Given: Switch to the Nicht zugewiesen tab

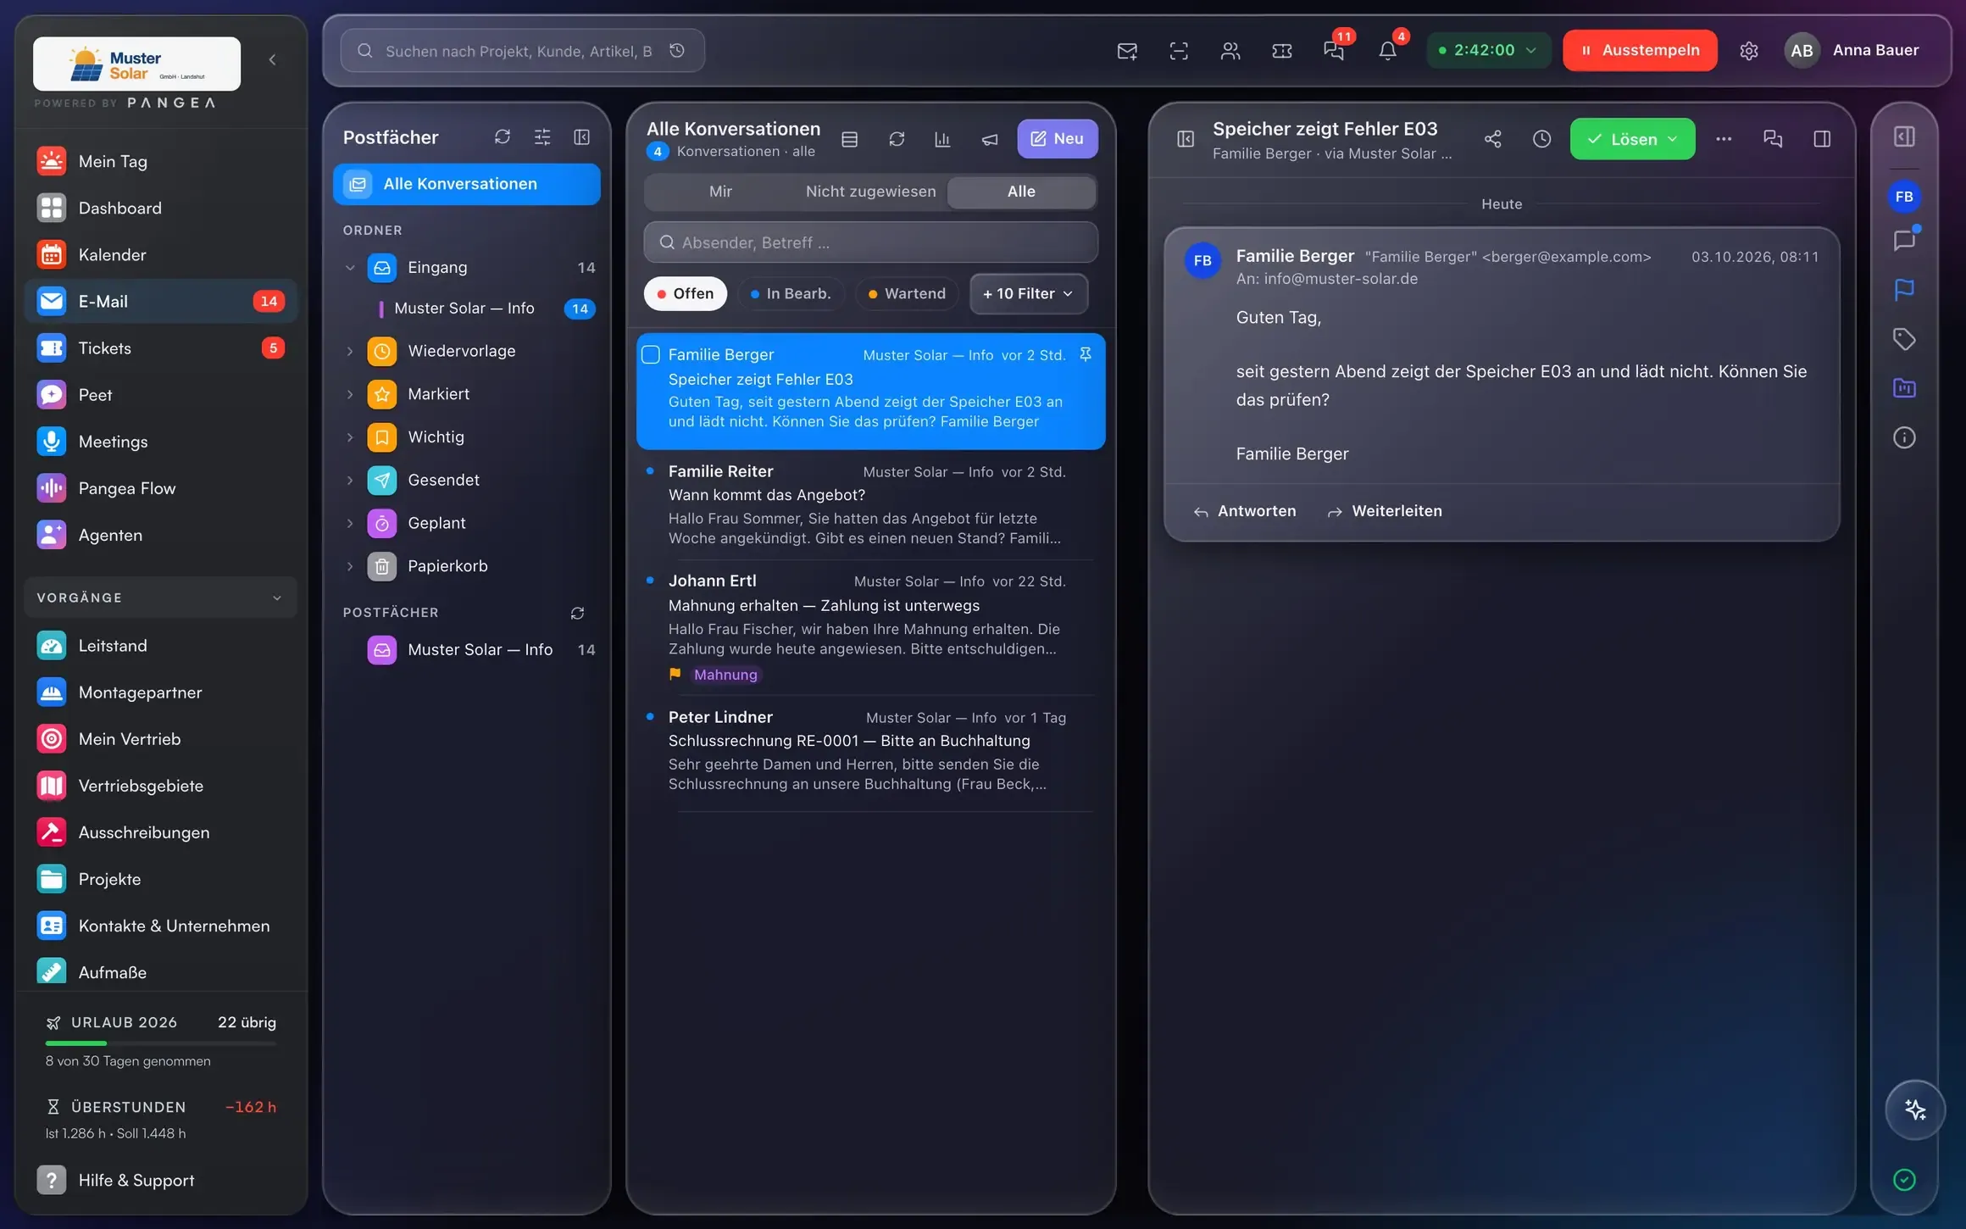Looking at the screenshot, I should coord(870,192).
